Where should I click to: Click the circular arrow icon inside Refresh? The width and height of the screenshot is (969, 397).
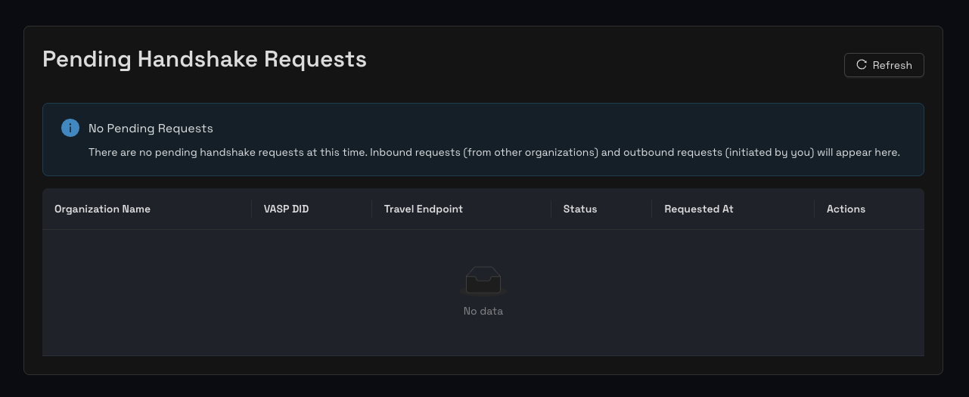click(x=861, y=65)
